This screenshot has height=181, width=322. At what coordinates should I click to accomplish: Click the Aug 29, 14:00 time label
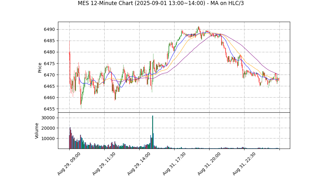pos(139,164)
